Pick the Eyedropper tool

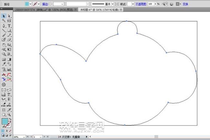(x=4, y=64)
